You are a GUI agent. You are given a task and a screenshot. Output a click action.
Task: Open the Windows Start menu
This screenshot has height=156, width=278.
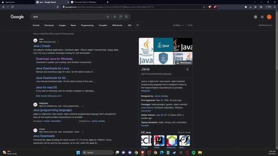[x=78, y=153]
